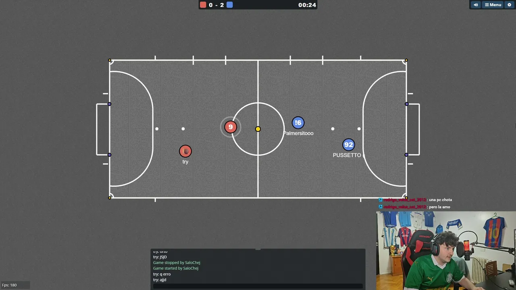
Task: Open settings gear icon
Action: coord(509,5)
